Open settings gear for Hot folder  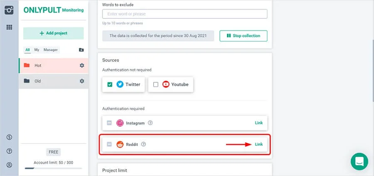(x=82, y=66)
